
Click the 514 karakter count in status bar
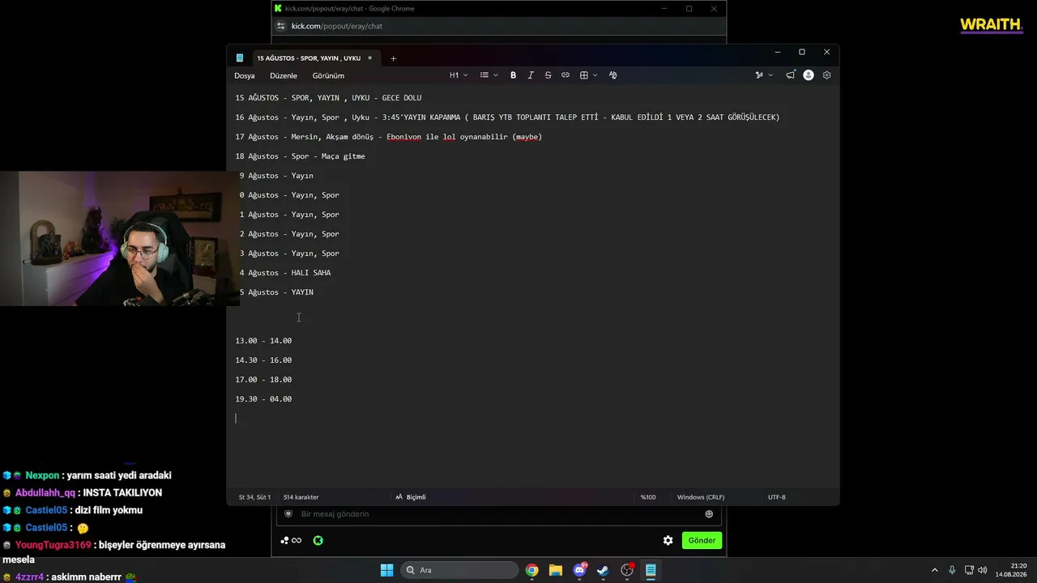tap(301, 497)
